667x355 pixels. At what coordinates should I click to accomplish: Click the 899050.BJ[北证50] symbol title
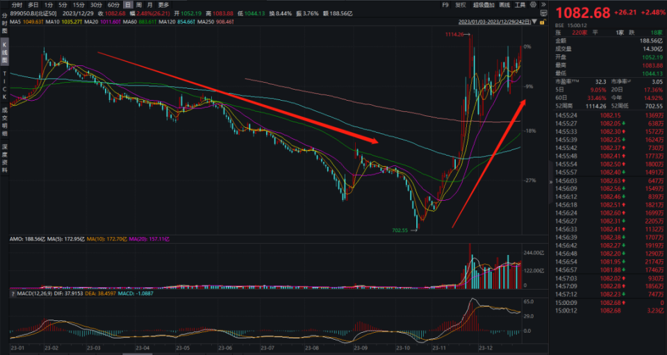coord(33,14)
